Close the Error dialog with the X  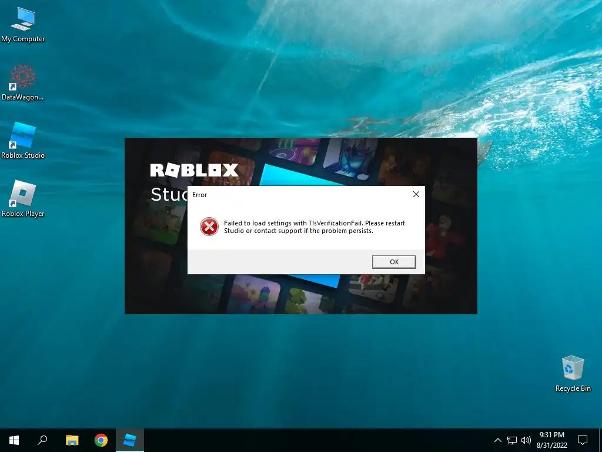coord(416,194)
